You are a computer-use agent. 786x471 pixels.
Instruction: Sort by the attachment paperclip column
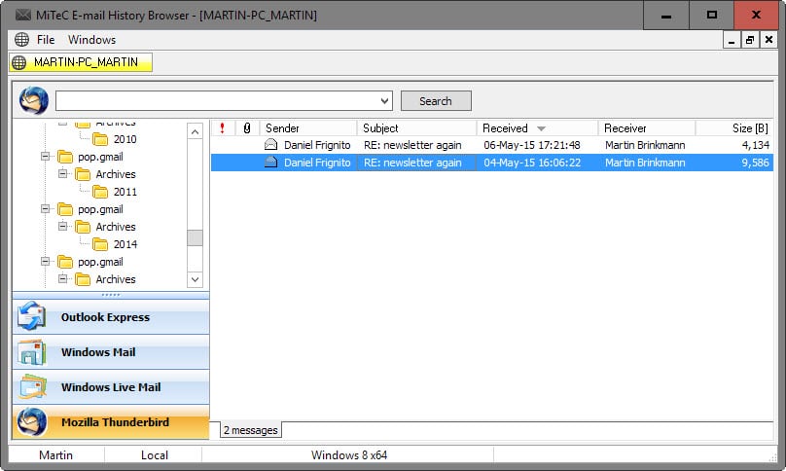[x=247, y=127]
